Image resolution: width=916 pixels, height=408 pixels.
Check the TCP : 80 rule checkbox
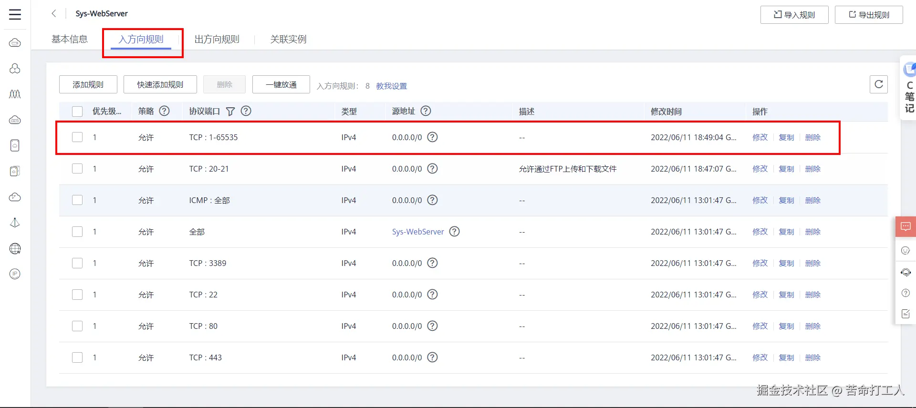(77, 326)
